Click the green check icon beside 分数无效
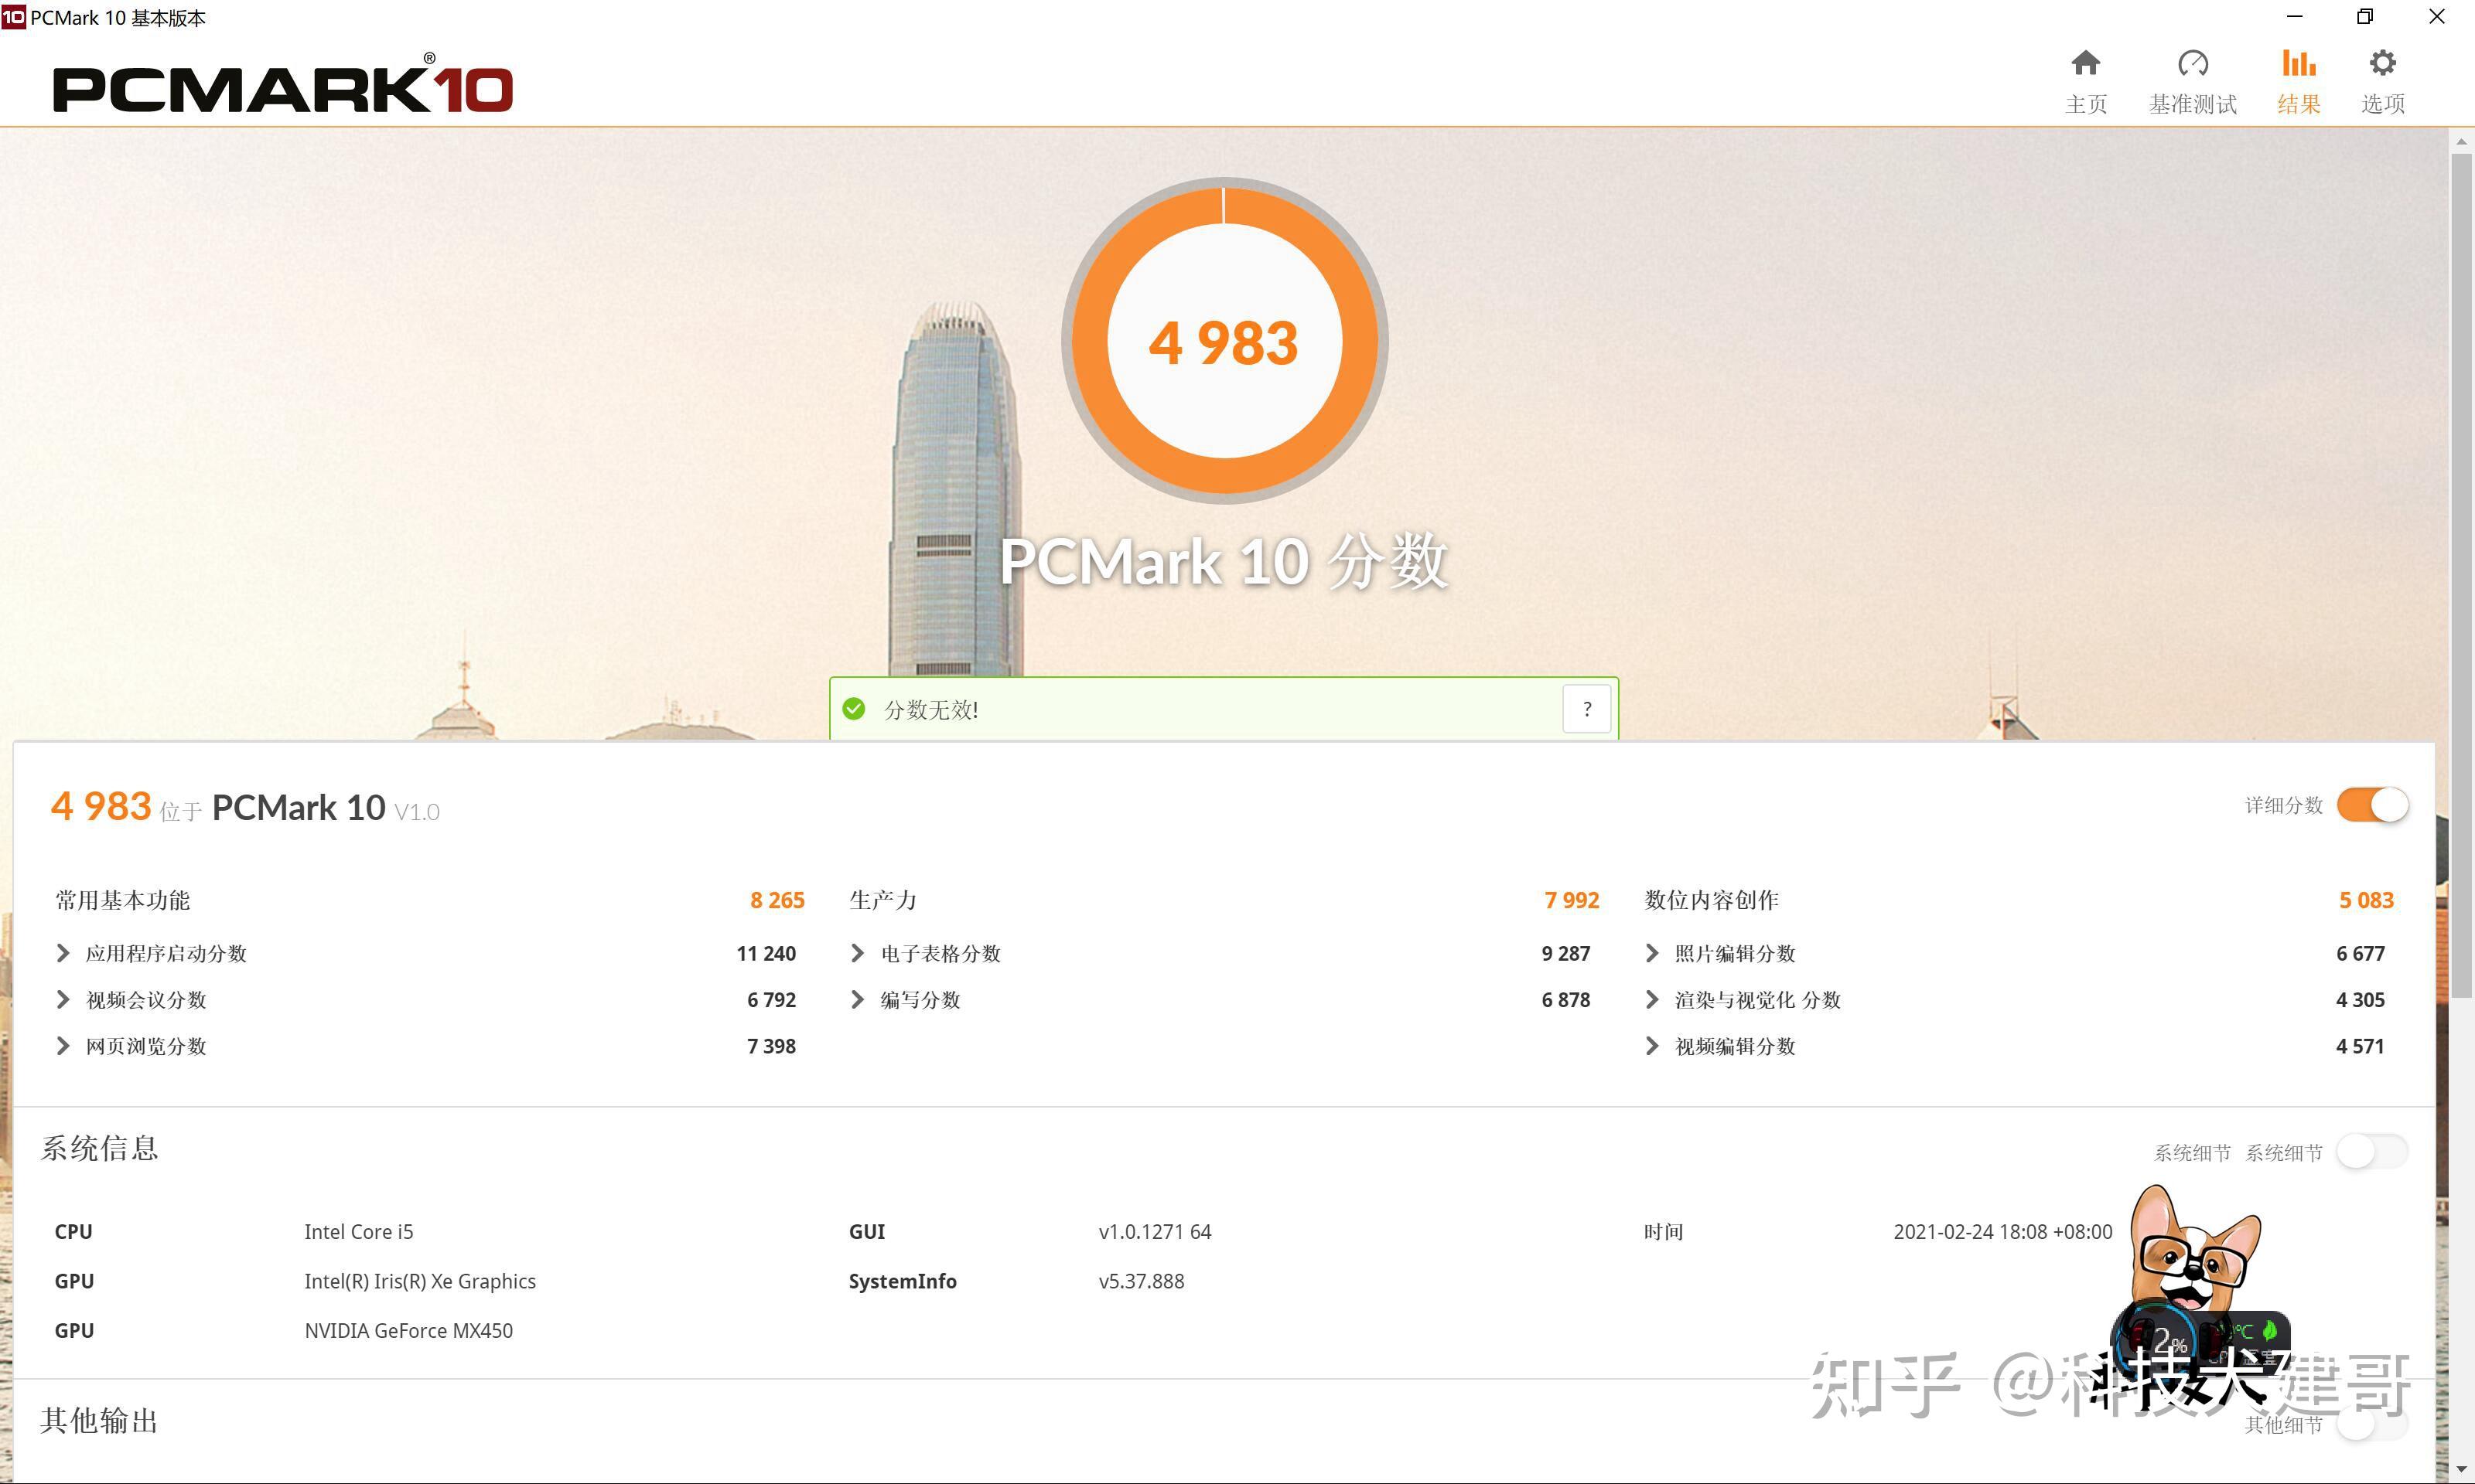The height and width of the screenshot is (1484, 2475). click(853, 709)
